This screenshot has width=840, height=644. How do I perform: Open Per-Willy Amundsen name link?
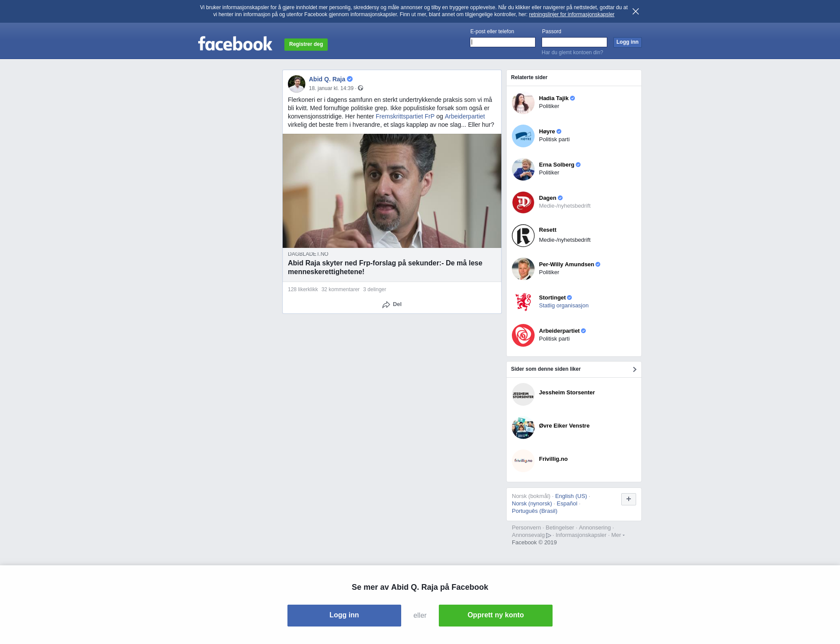(x=567, y=265)
